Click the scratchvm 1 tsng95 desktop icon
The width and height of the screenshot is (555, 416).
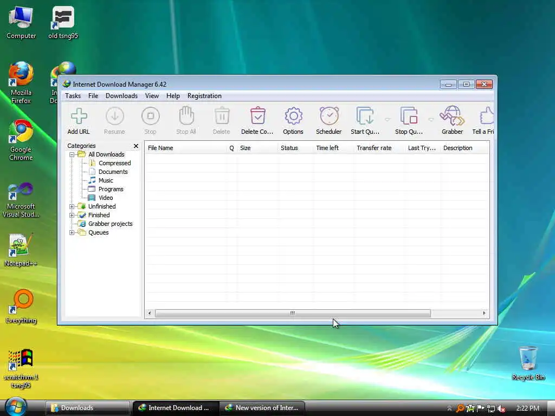point(21,368)
